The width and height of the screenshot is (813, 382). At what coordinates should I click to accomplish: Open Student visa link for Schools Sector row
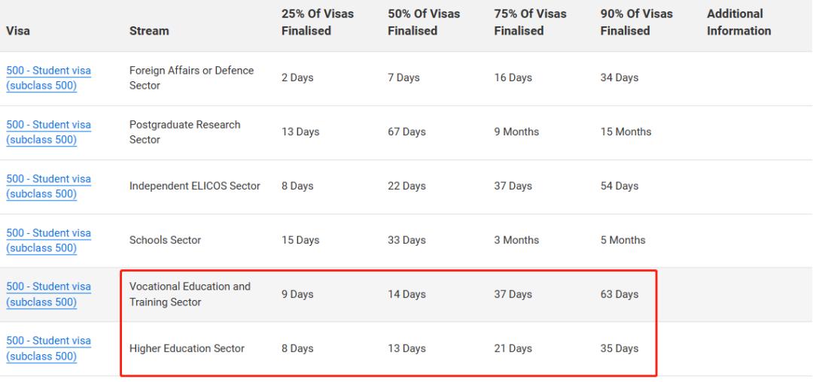click(x=49, y=240)
